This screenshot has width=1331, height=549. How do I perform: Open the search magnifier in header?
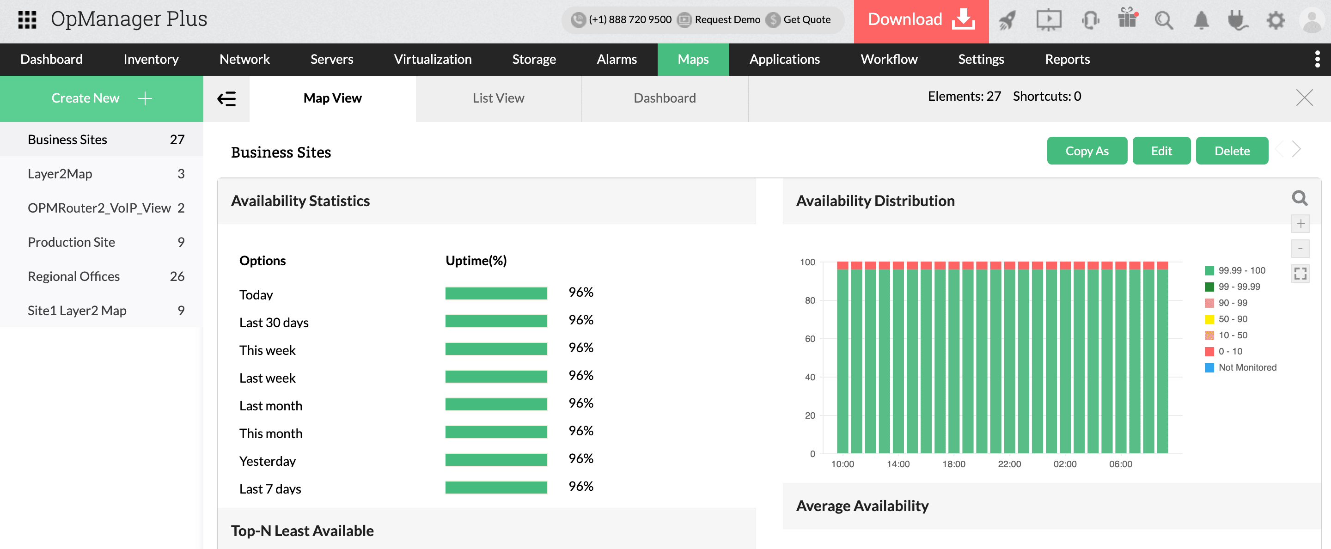point(1164,20)
